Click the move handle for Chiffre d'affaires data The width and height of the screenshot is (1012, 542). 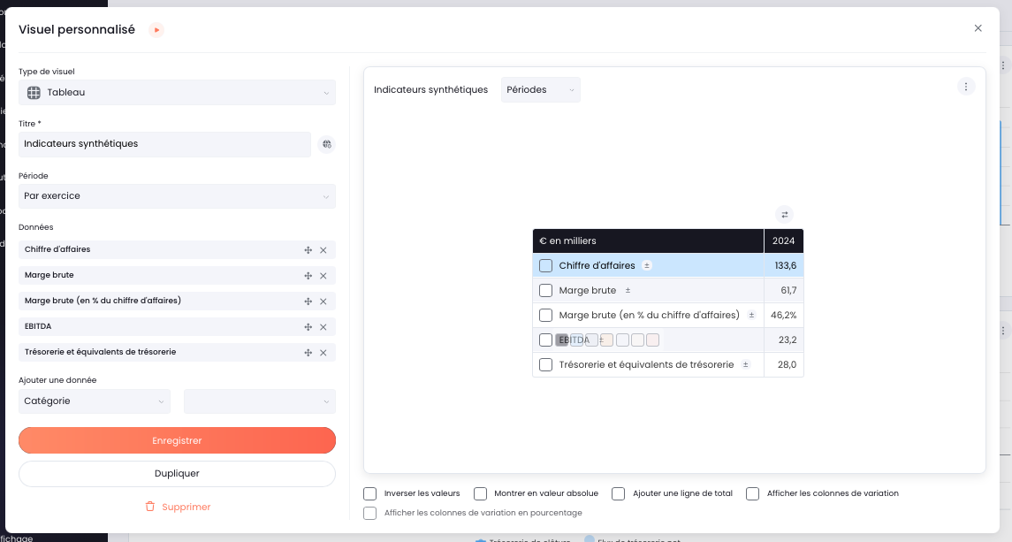click(308, 250)
